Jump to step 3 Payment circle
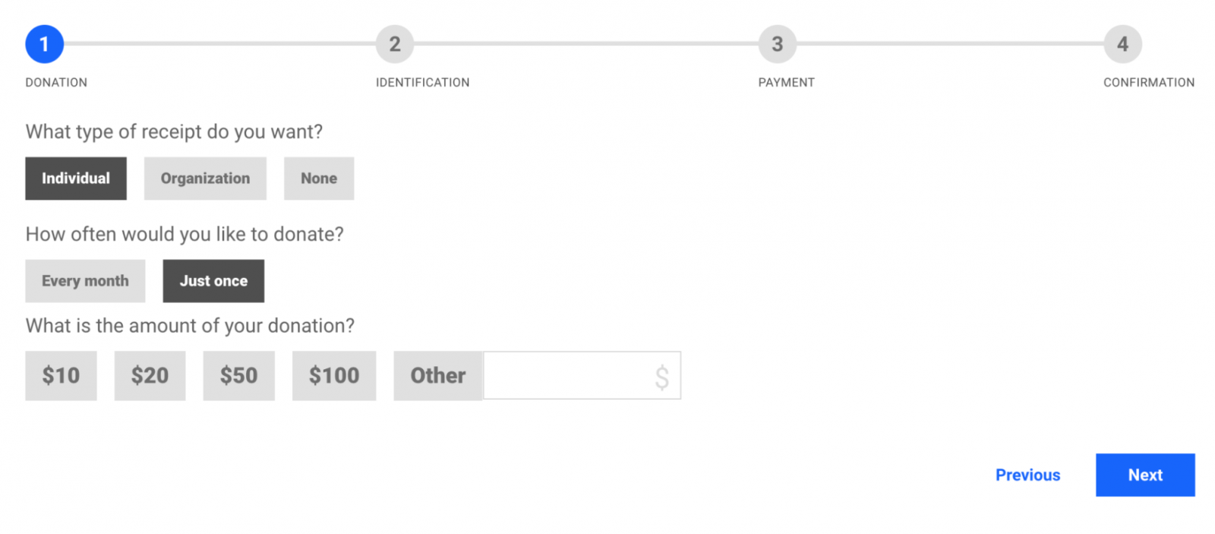The image size is (1215, 534). point(777,44)
